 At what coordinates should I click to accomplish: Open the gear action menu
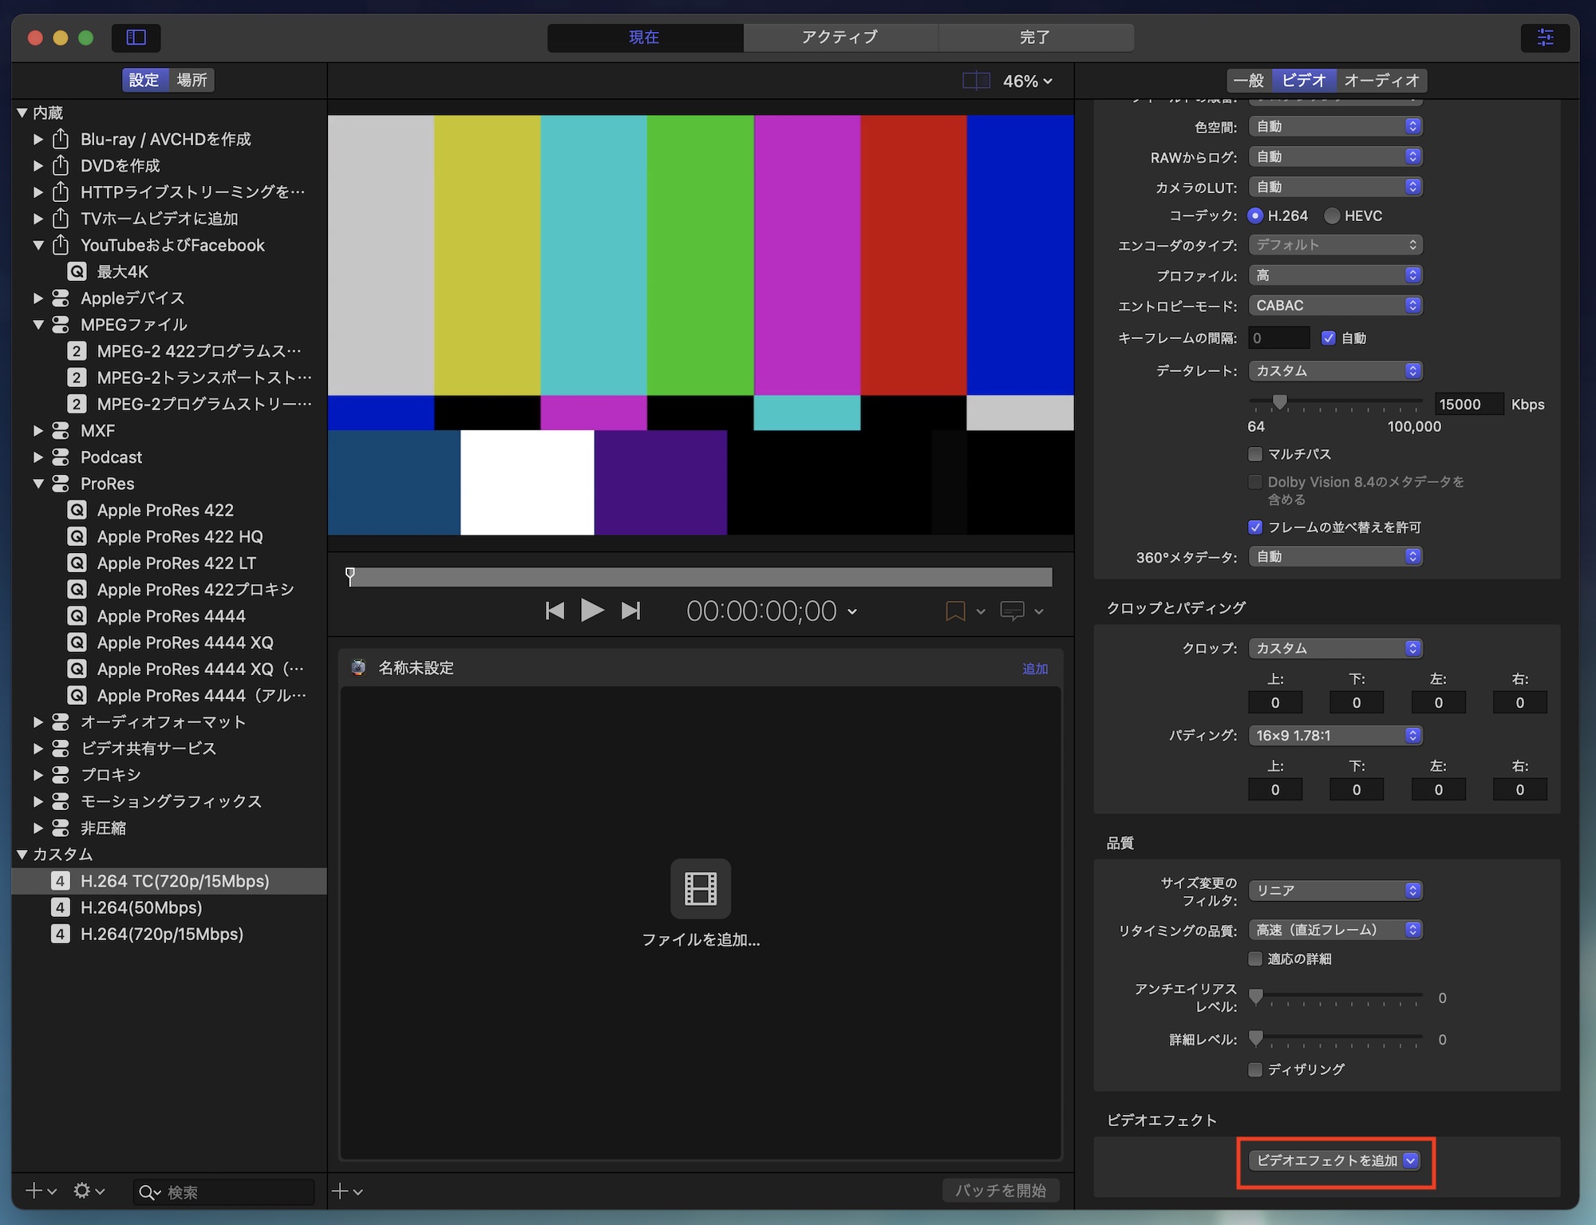click(82, 1191)
